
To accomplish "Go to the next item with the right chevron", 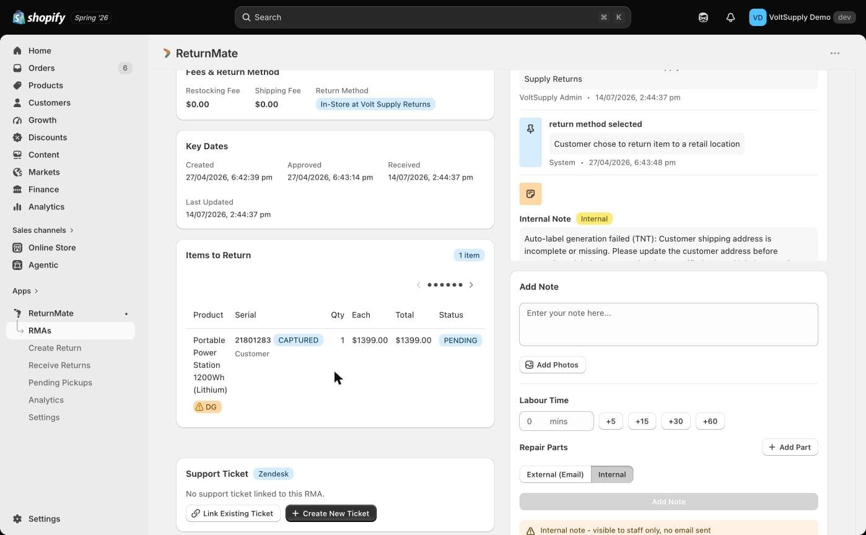I will tap(471, 285).
